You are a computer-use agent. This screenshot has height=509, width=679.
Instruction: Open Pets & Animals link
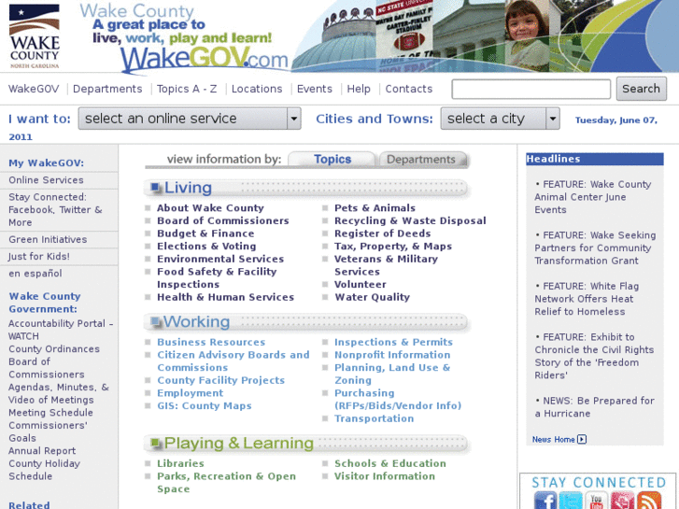(x=375, y=208)
